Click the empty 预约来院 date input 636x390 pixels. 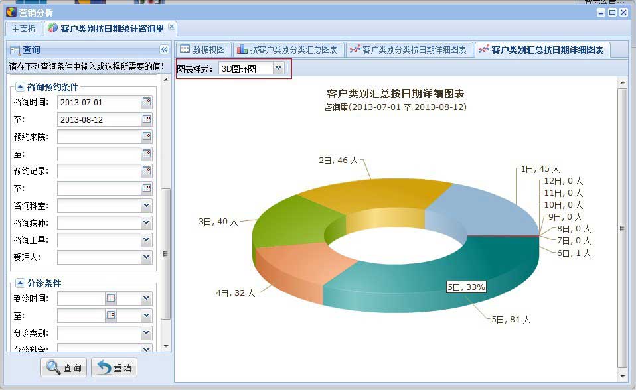point(100,137)
